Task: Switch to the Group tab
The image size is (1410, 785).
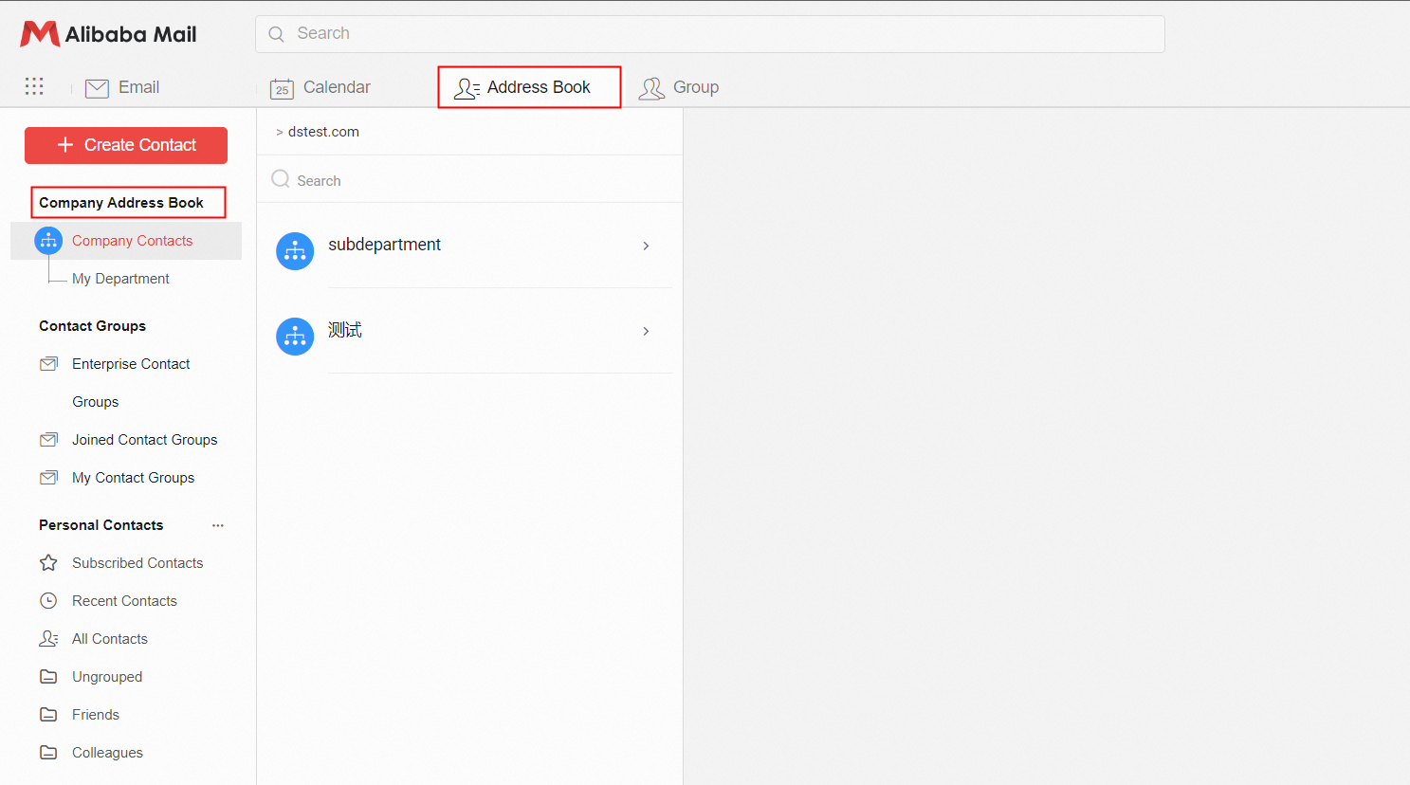Action: (x=679, y=88)
